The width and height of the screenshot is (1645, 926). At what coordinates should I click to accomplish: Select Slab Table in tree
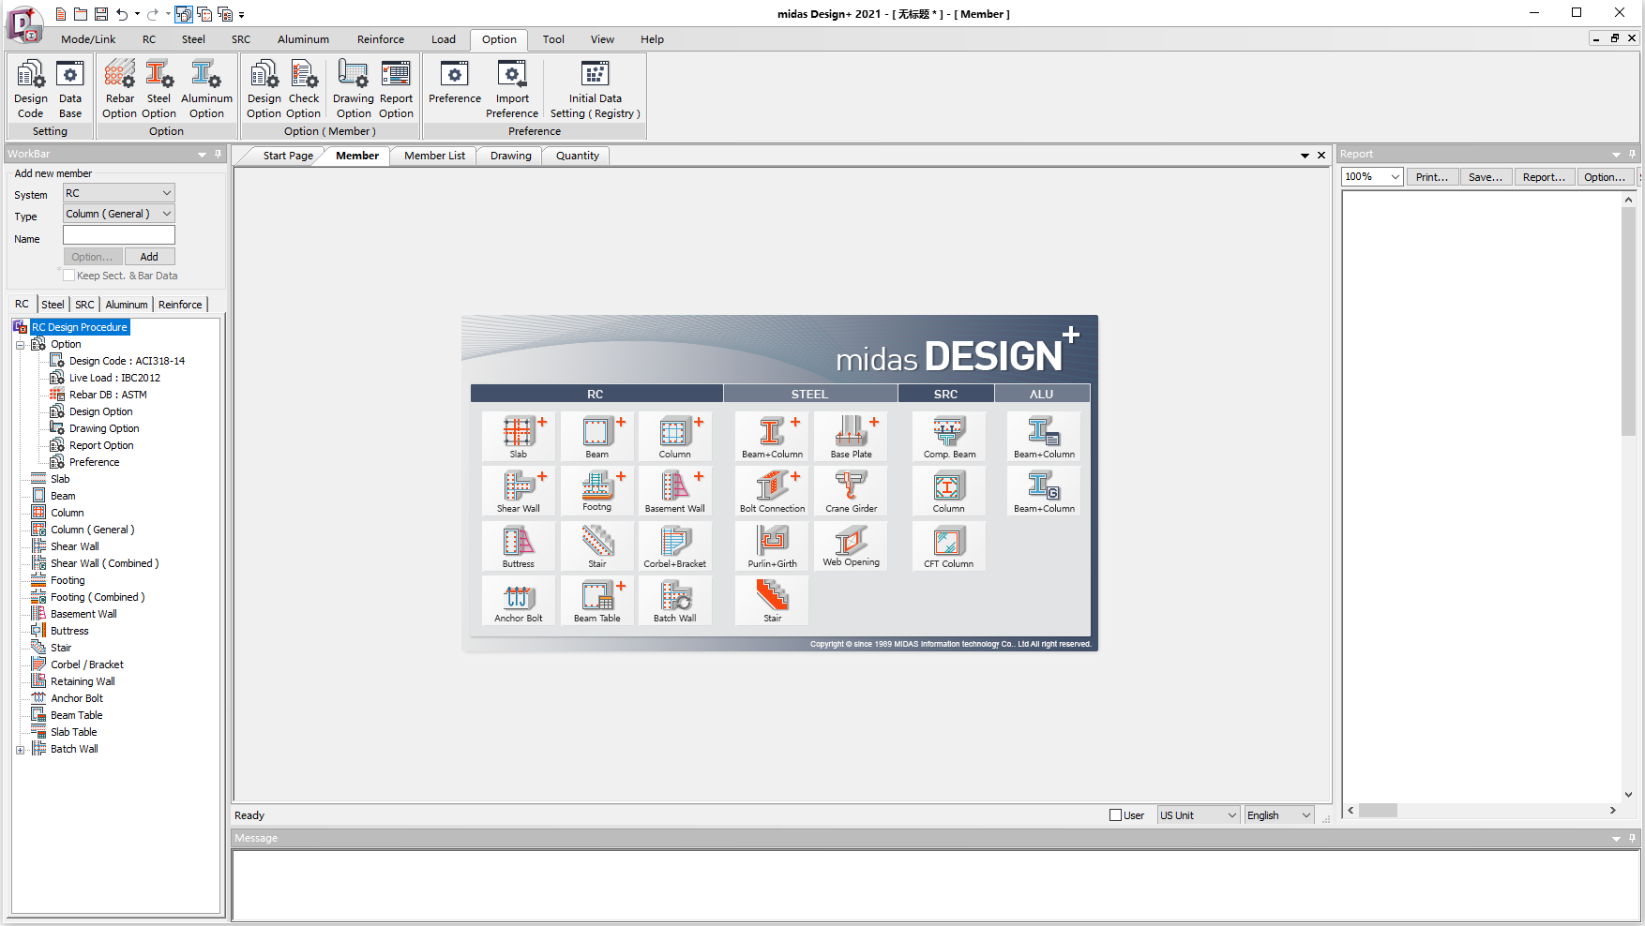click(73, 732)
